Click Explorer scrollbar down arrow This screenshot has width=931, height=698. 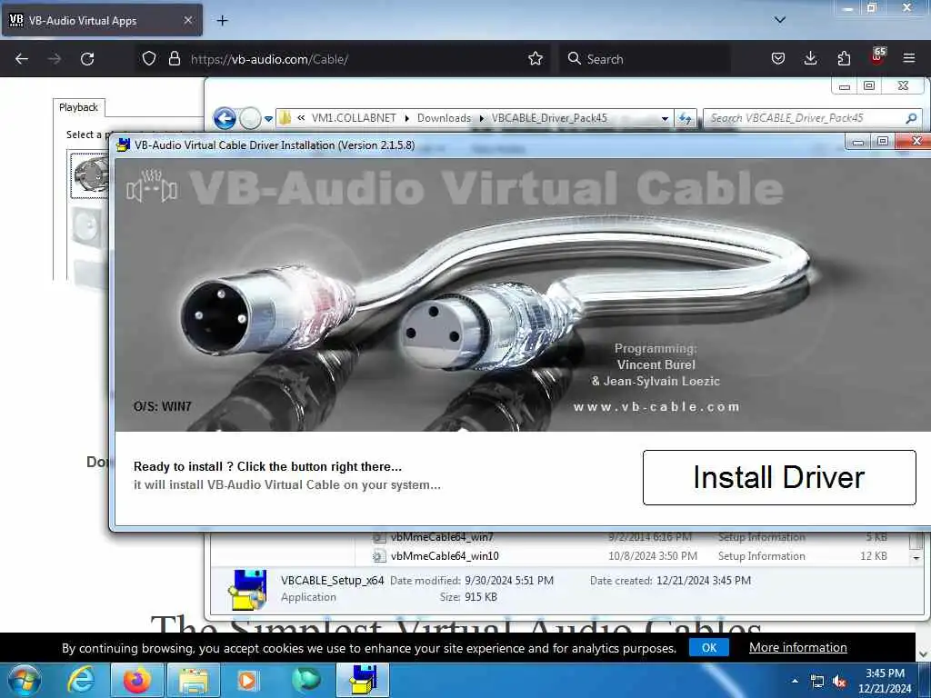[916, 558]
